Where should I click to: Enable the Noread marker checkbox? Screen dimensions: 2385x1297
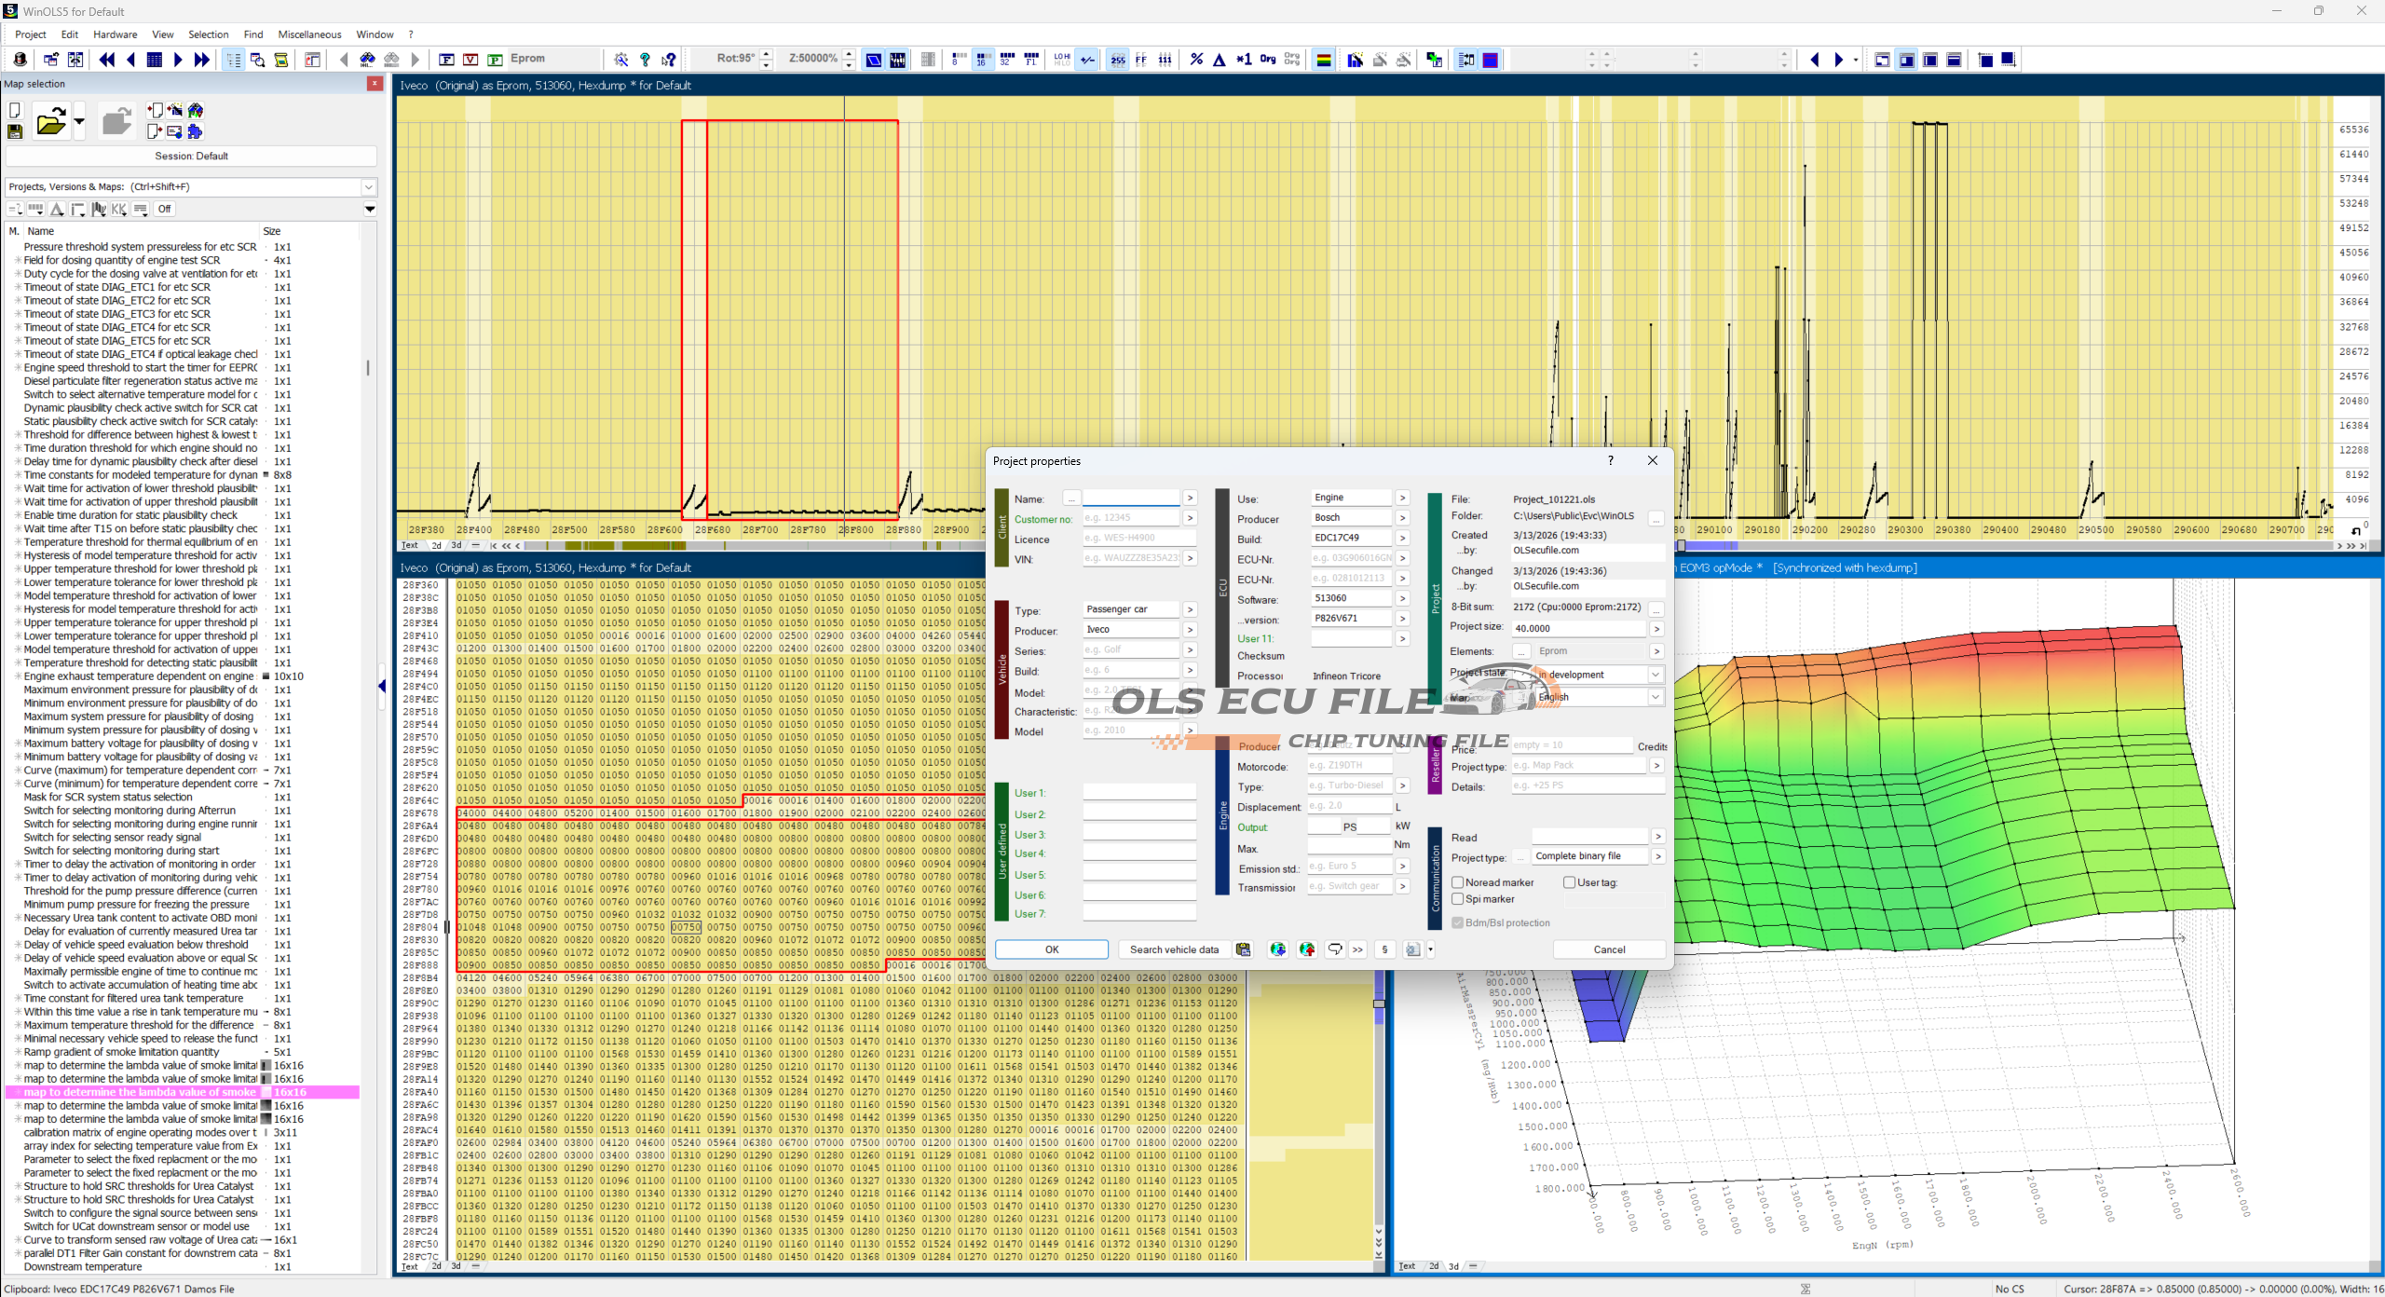click(1458, 882)
